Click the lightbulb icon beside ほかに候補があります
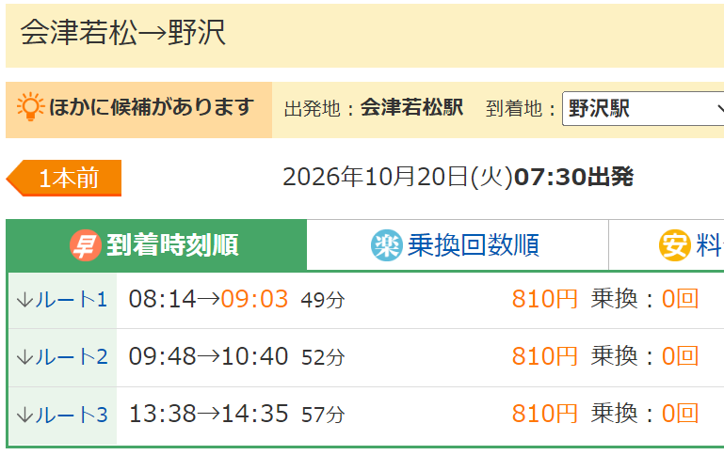The image size is (724, 455). pos(30,106)
